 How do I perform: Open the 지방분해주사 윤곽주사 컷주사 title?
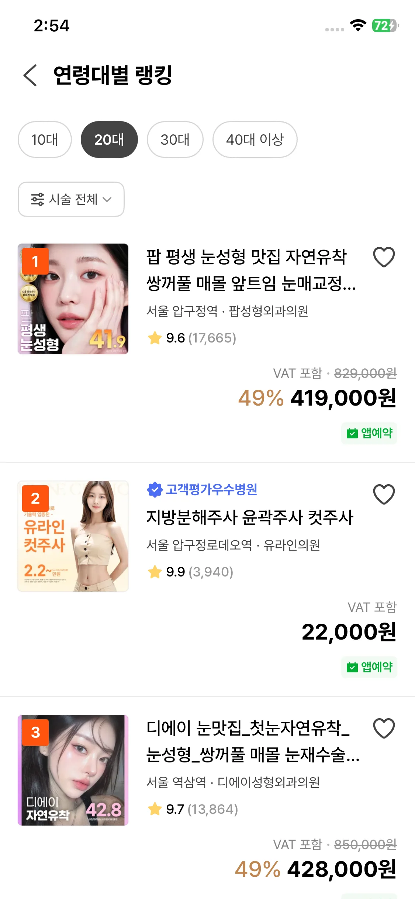click(250, 517)
